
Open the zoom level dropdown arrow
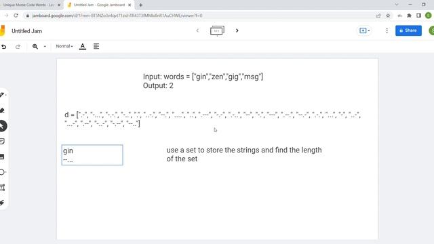[45, 47]
